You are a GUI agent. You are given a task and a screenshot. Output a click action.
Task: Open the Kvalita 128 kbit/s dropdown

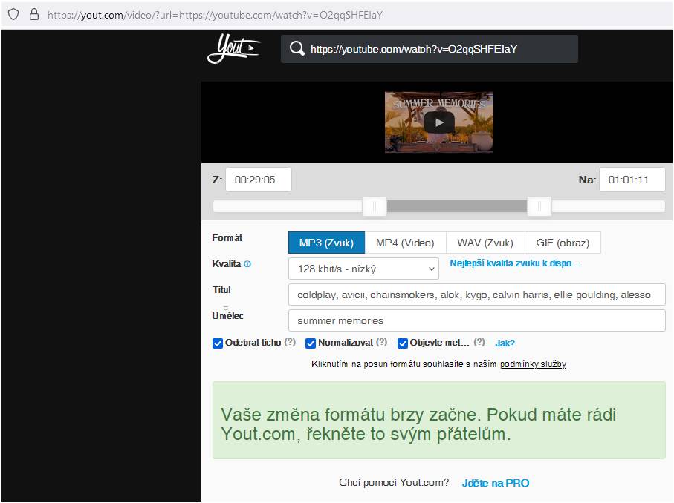coord(363,269)
